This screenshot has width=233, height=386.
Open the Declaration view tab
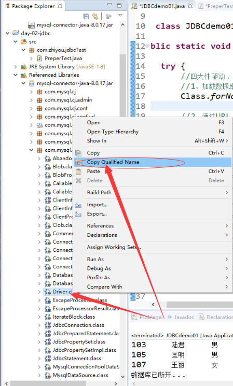[x=216, y=317]
